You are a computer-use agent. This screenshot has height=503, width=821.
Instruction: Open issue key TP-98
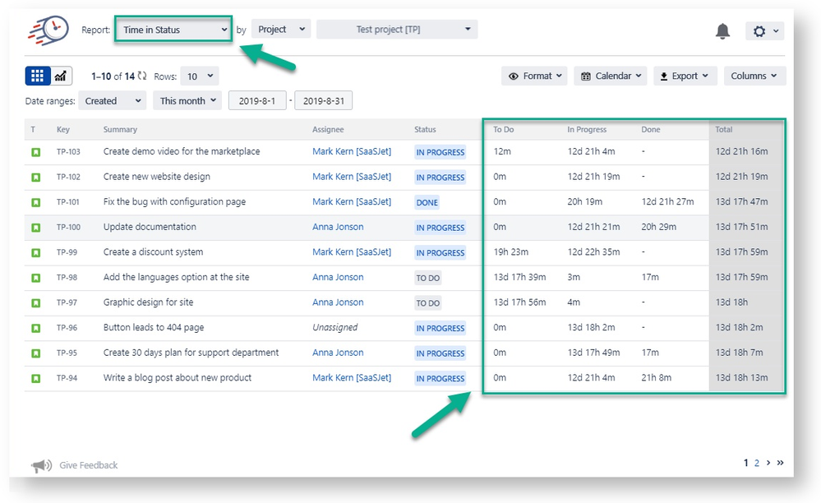click(x=67, y=278)
